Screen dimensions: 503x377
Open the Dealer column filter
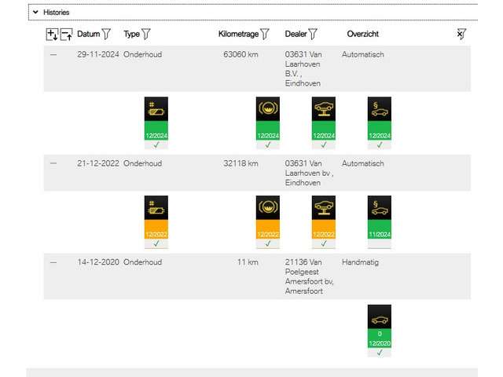[313, 34]
